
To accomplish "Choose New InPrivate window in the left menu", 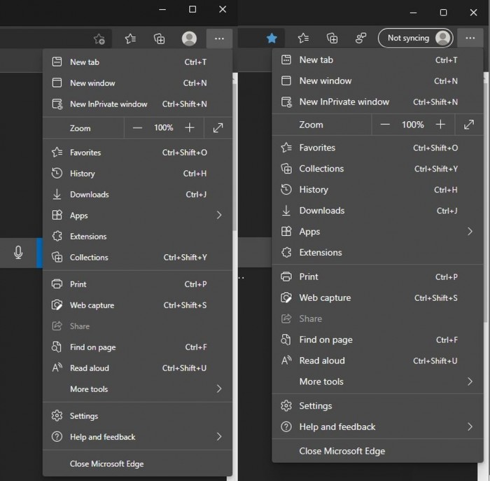I will tap(108, 104).
